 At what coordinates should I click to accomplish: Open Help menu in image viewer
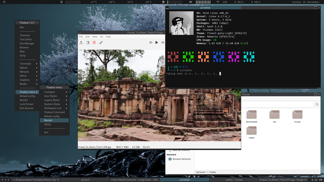pyautogui.click(x=108, y=37)
